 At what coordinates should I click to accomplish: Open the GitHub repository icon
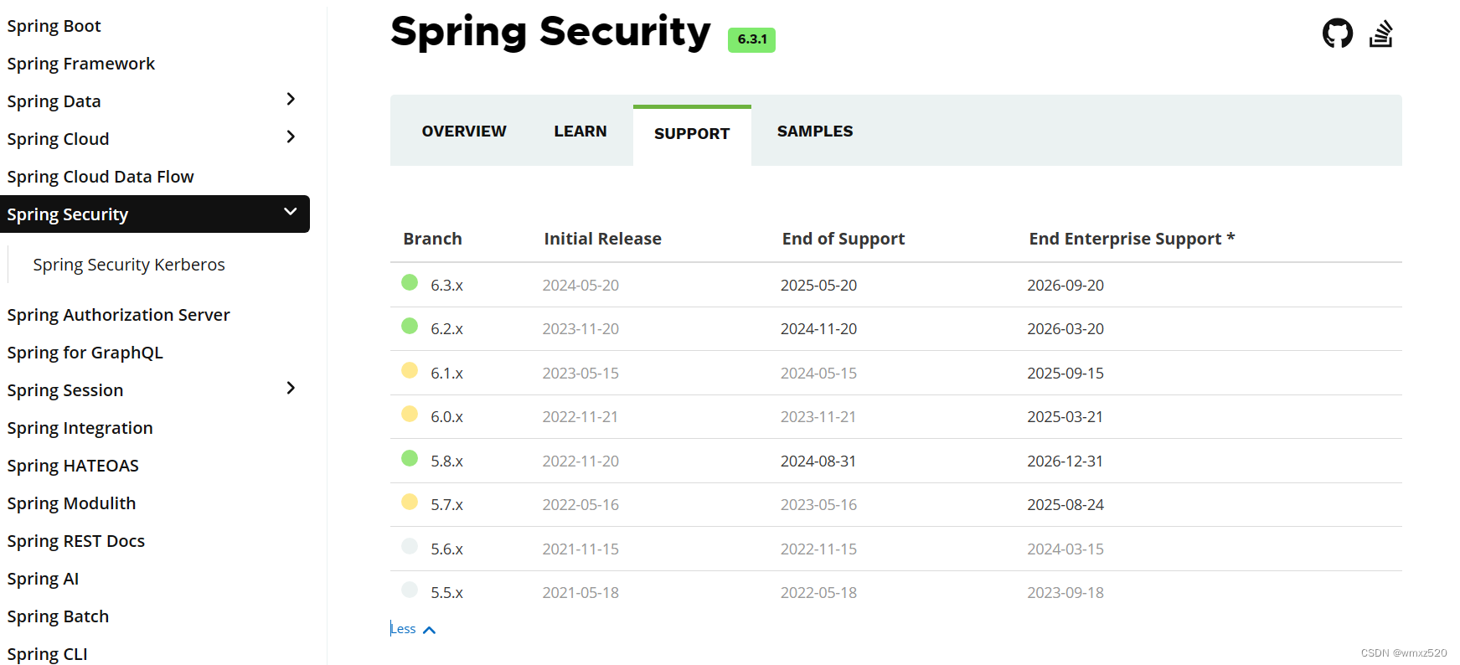1337,33
